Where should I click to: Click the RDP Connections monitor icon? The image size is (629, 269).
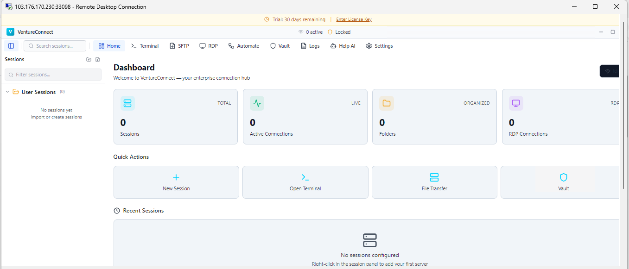tap(516, 103)
